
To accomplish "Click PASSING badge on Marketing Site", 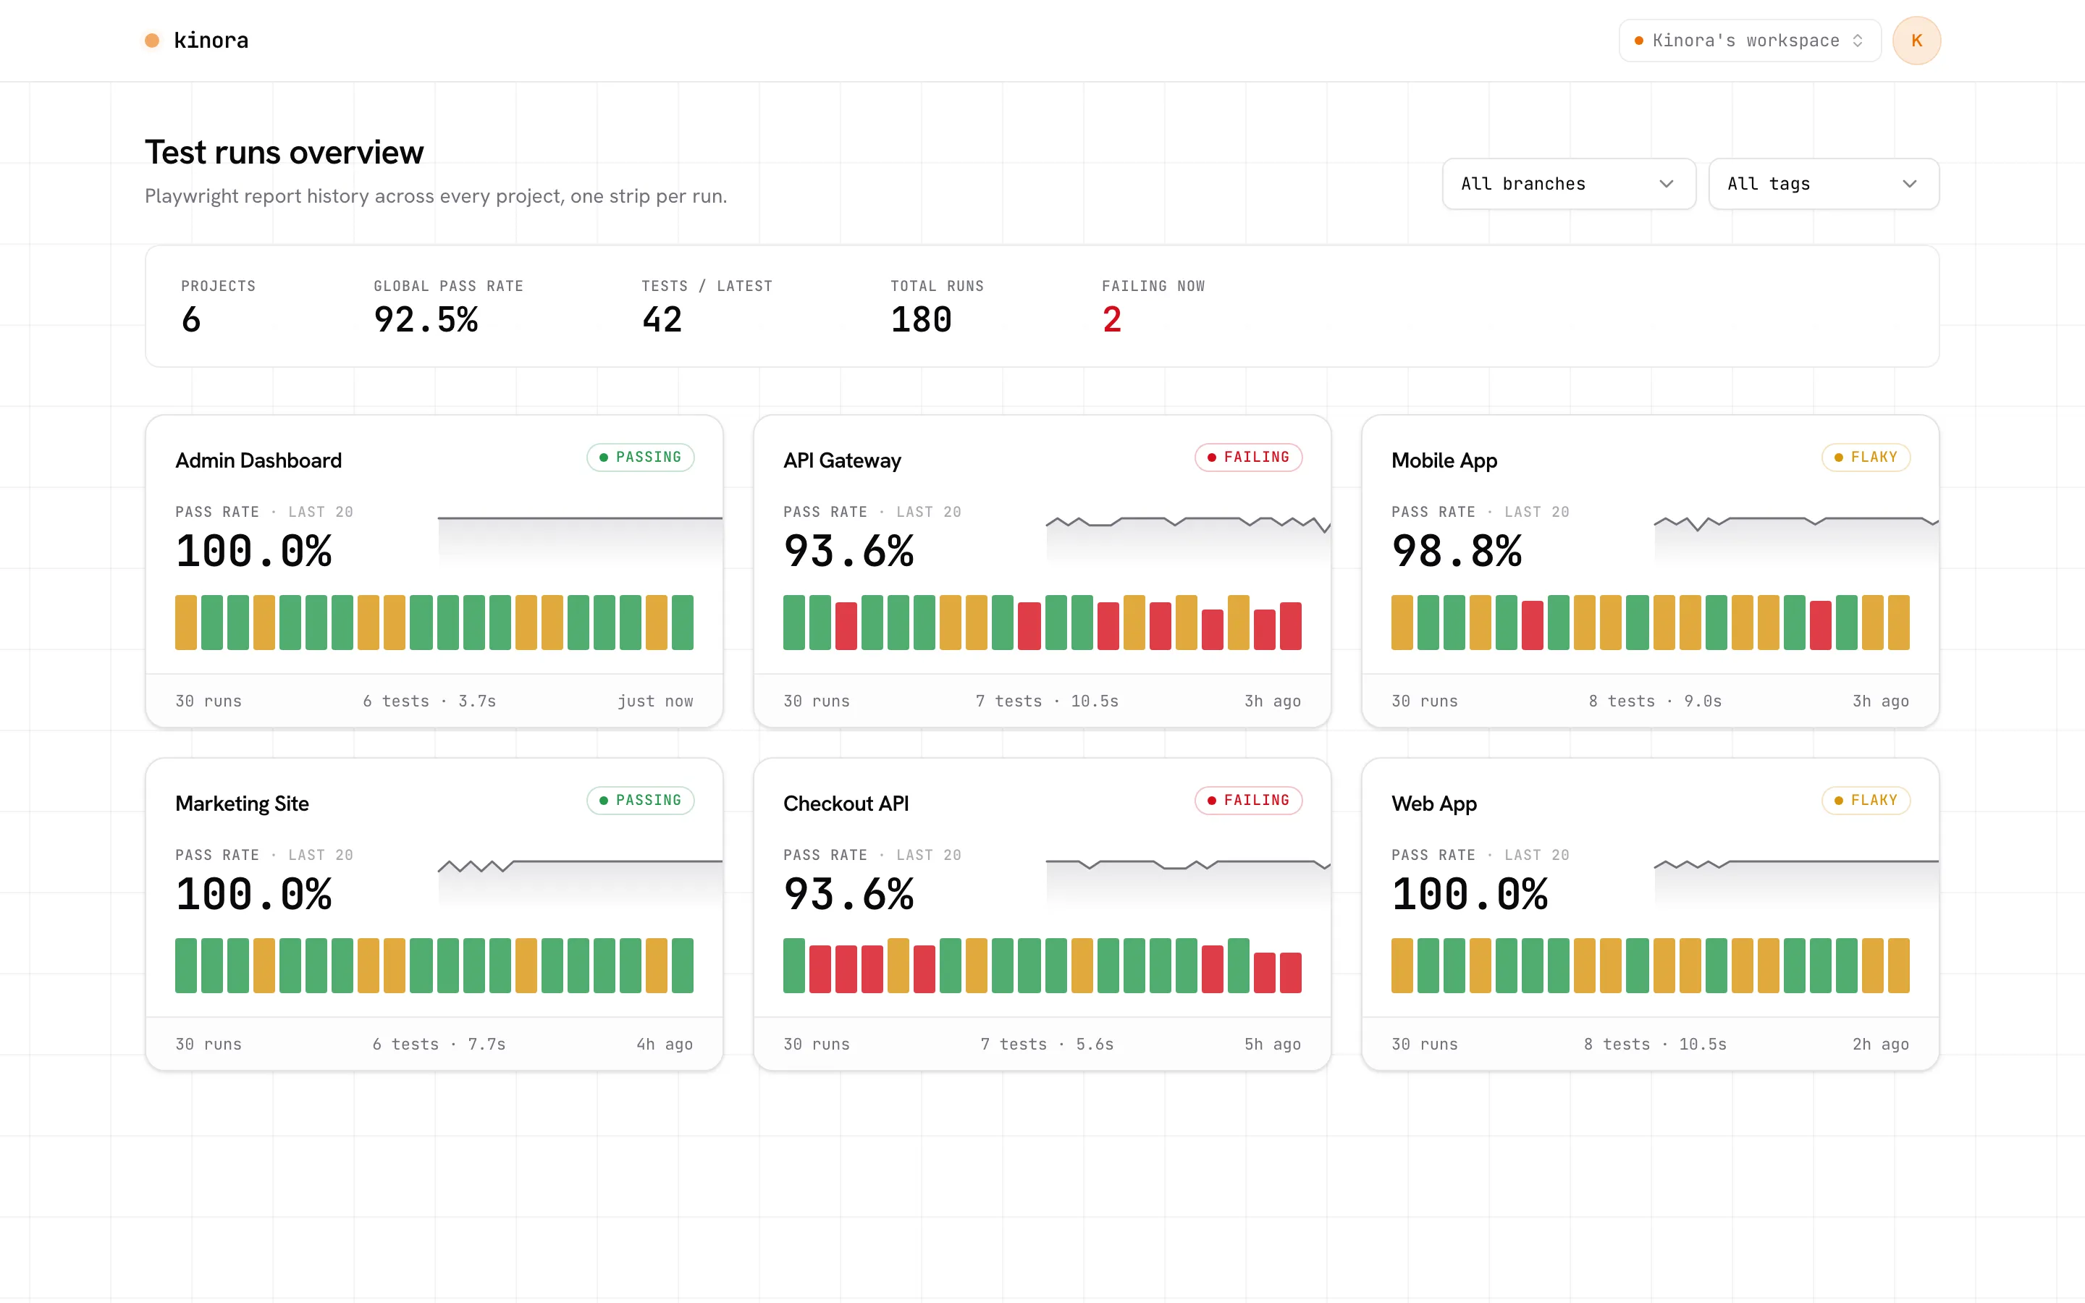I will pos(640,800).
